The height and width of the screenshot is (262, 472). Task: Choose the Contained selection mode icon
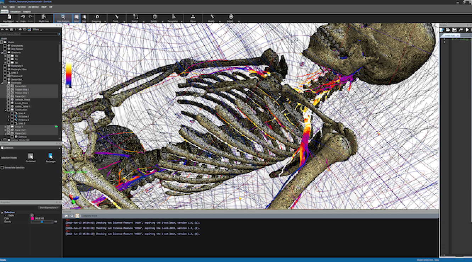[x=30, y=156]
